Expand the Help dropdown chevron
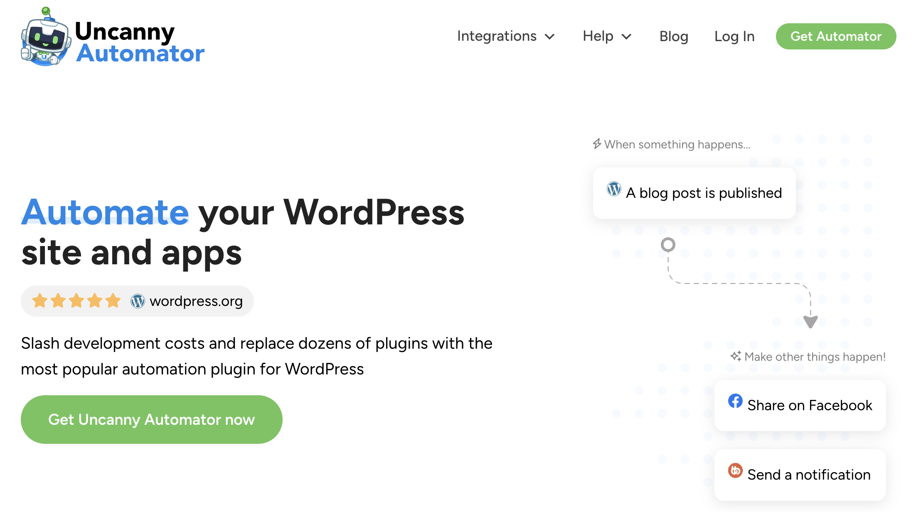The width and height of the screenshot is (916, 512). click(626, 37)
